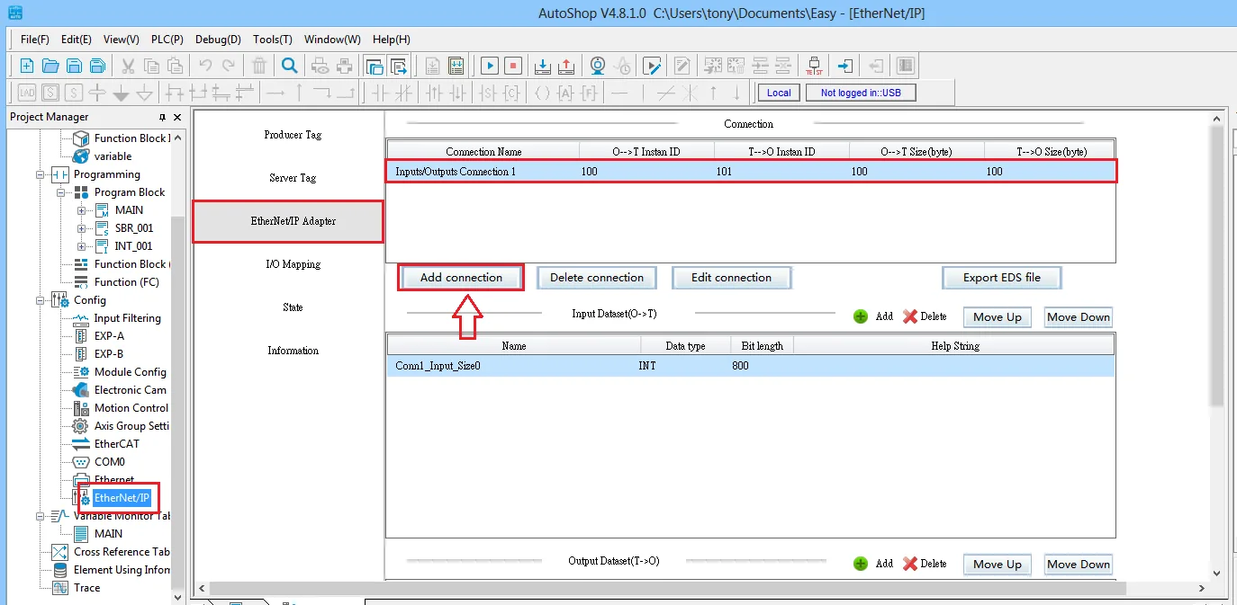This screenshot has height=605, width=1237.
Task: Open the Edit(E) menu
Action: point(77,40)
